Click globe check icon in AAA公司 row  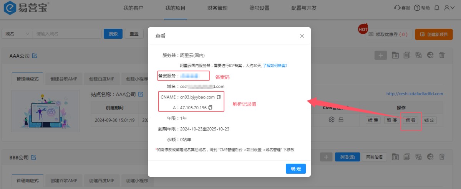tap(431, 55)
